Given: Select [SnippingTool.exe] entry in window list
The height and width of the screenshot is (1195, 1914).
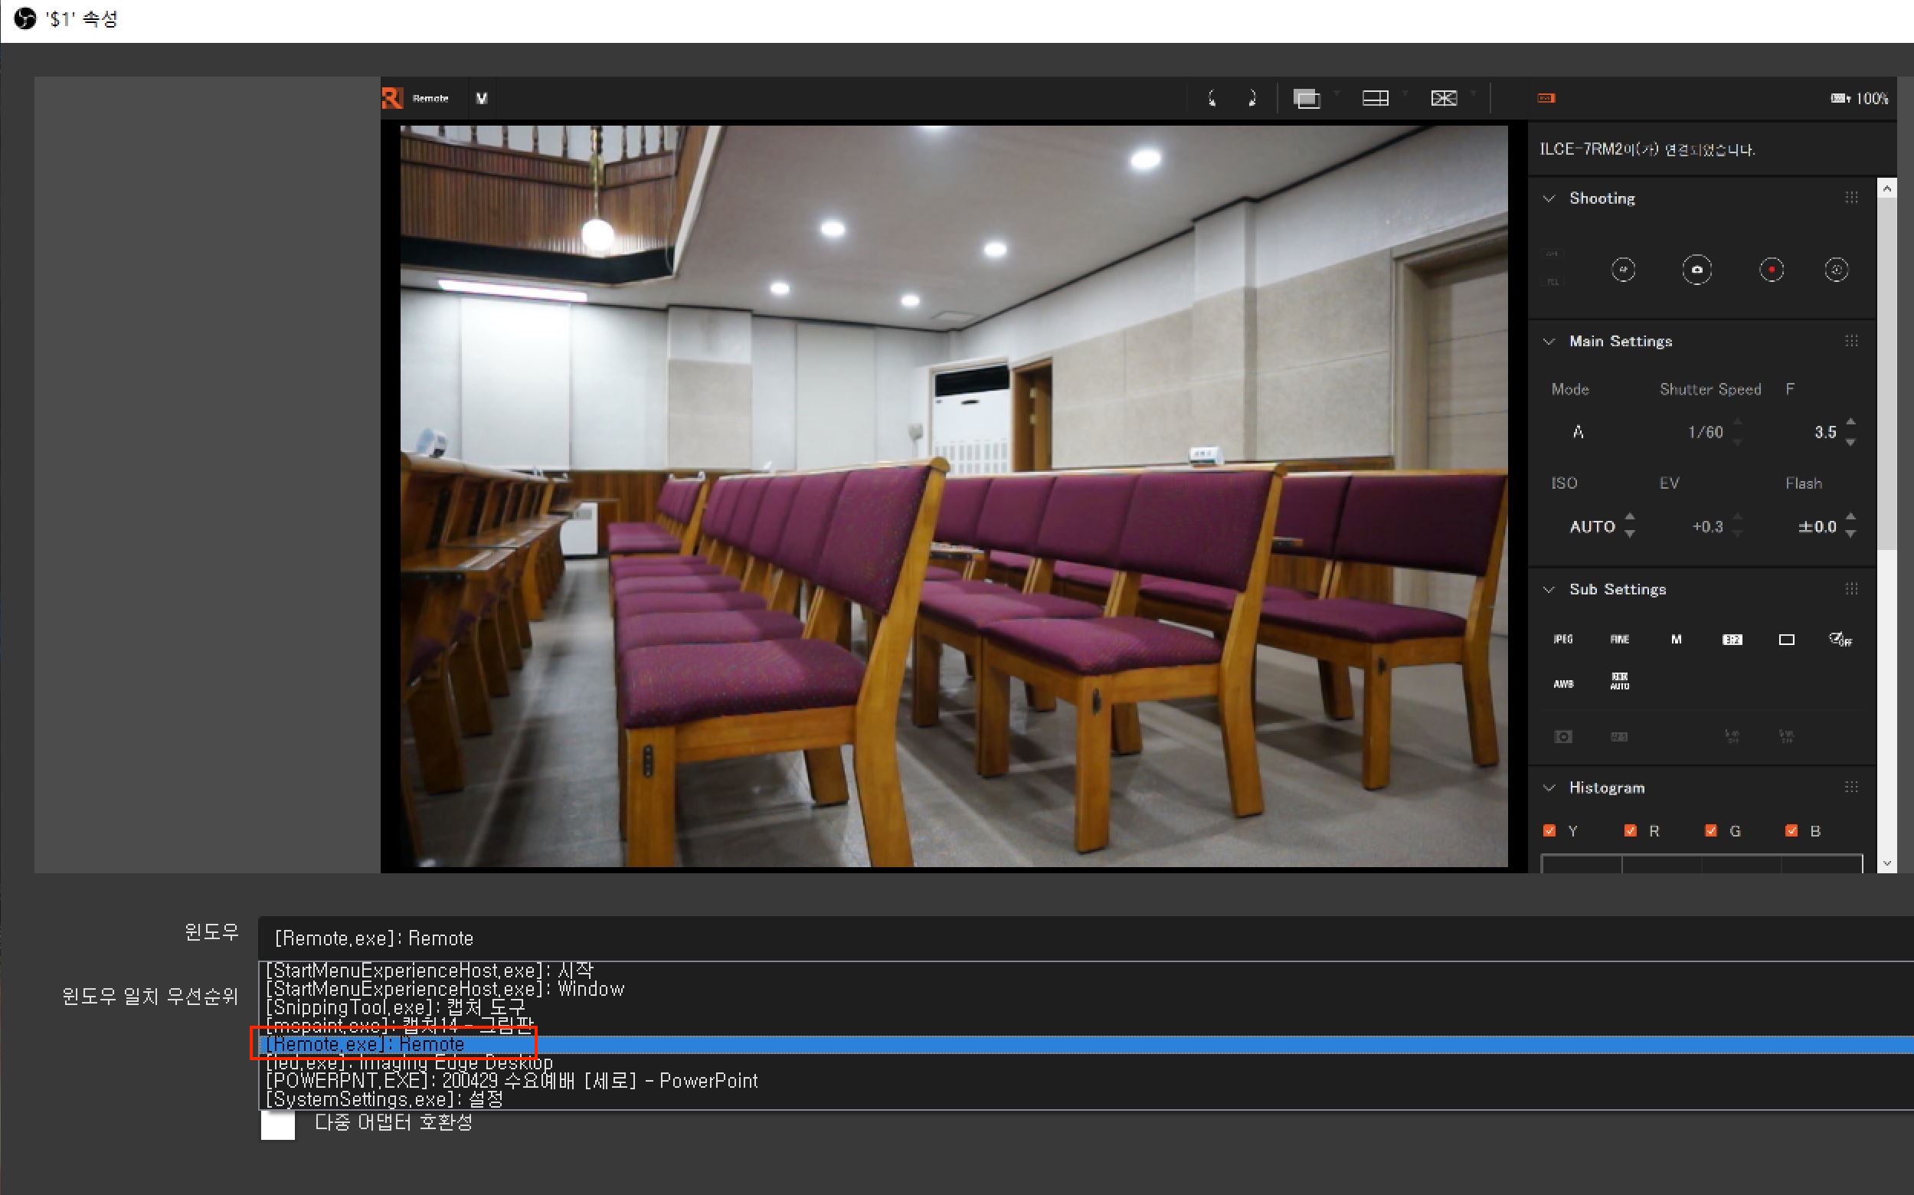Looking at the screenshot, I should (395, 1007).
